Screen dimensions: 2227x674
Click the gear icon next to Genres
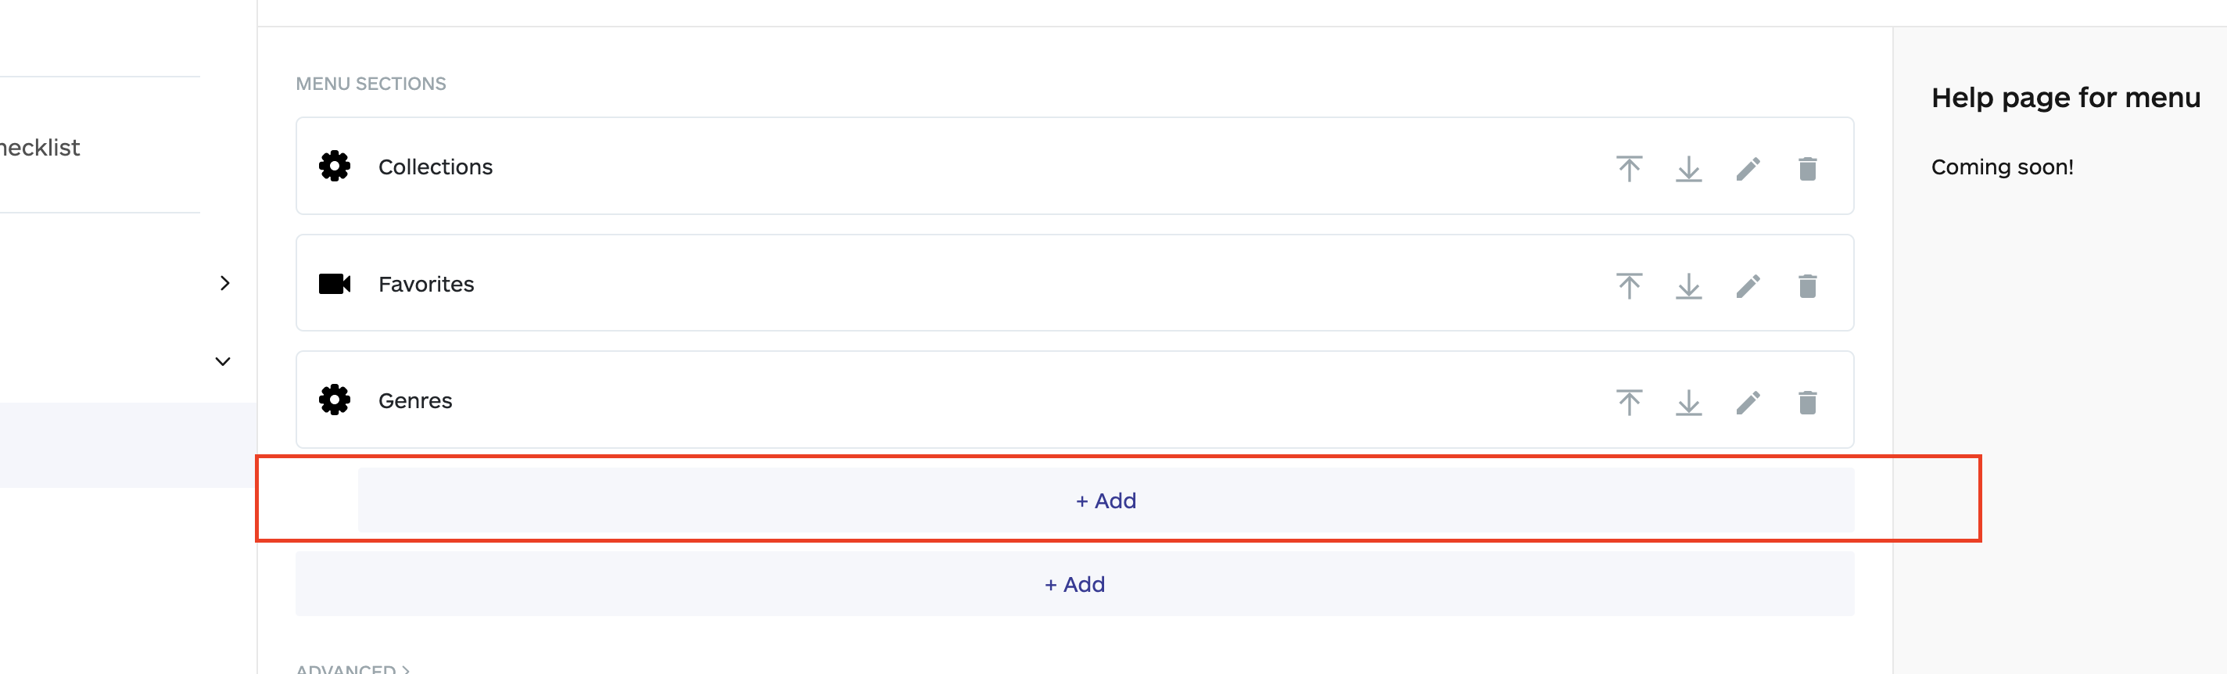pos(335,400)
